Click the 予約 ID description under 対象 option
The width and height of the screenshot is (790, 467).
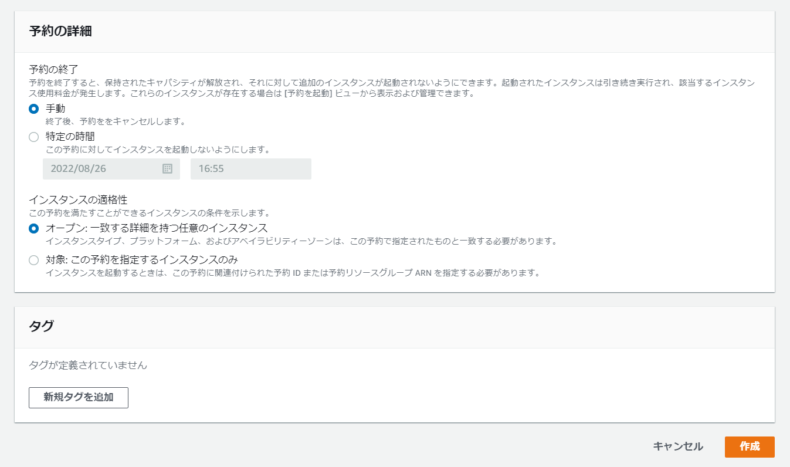coord(292,273)
